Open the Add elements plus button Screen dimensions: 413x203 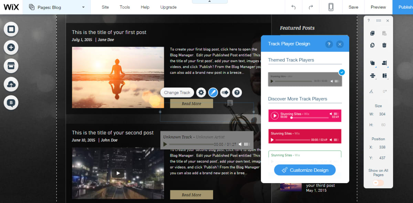pos(11,47)
